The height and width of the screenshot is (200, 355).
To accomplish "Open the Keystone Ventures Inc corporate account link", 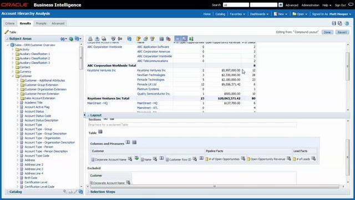I will click(x=102, y=71).
